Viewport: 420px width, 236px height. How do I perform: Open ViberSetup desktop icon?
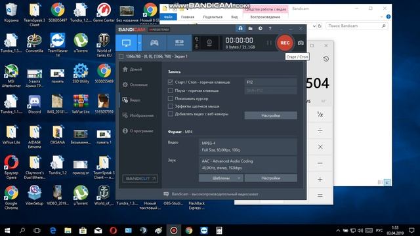pos(35,195)
